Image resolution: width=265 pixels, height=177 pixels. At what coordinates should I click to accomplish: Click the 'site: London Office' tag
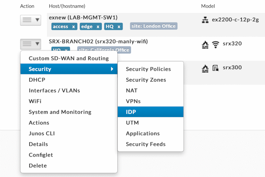[153, 26]
